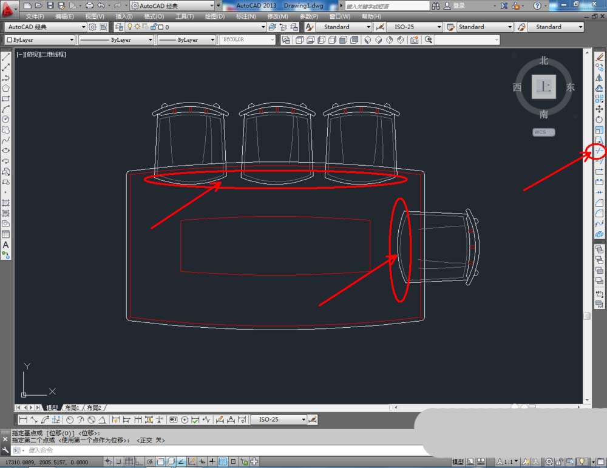The image size is (607, 468).
Task: Click the Save icon in quick access
Action: pyautogui.click(x=50, y=5)
